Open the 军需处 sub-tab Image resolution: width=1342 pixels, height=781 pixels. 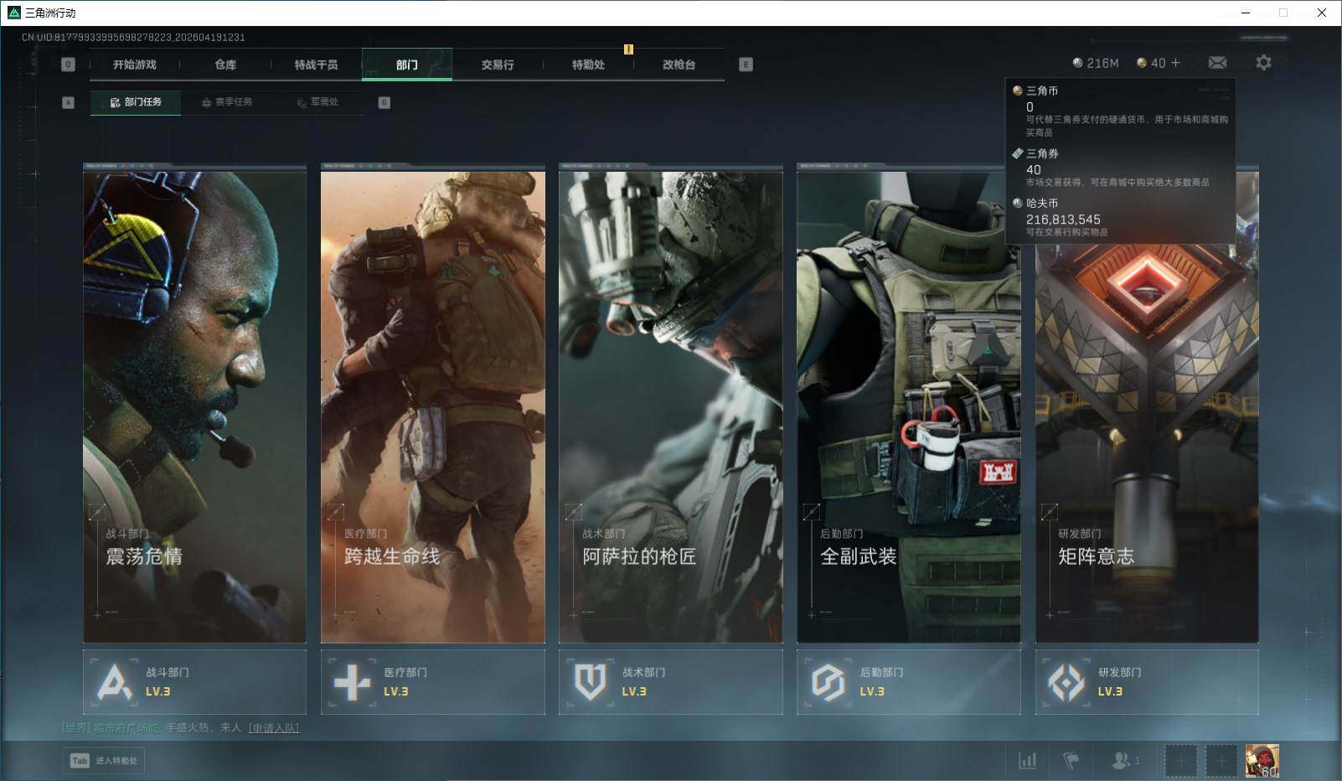tap(318, 102)
